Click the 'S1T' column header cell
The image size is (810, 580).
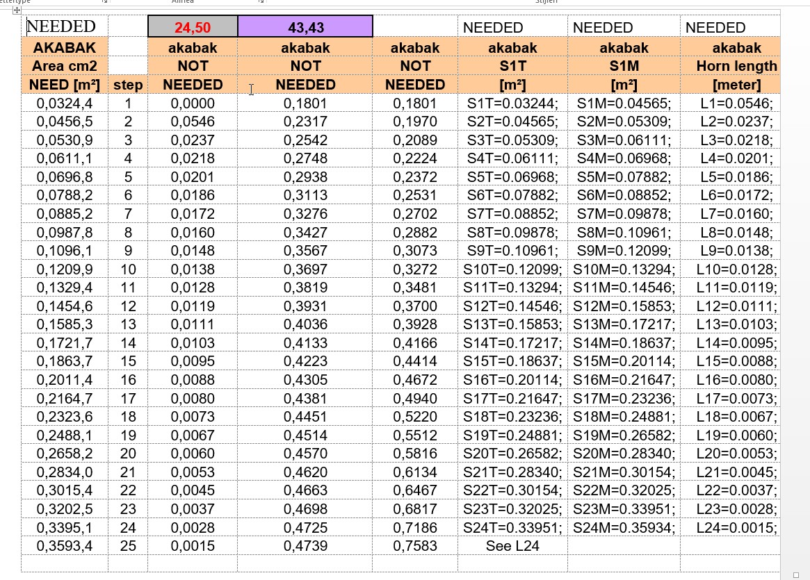point(512,66)
